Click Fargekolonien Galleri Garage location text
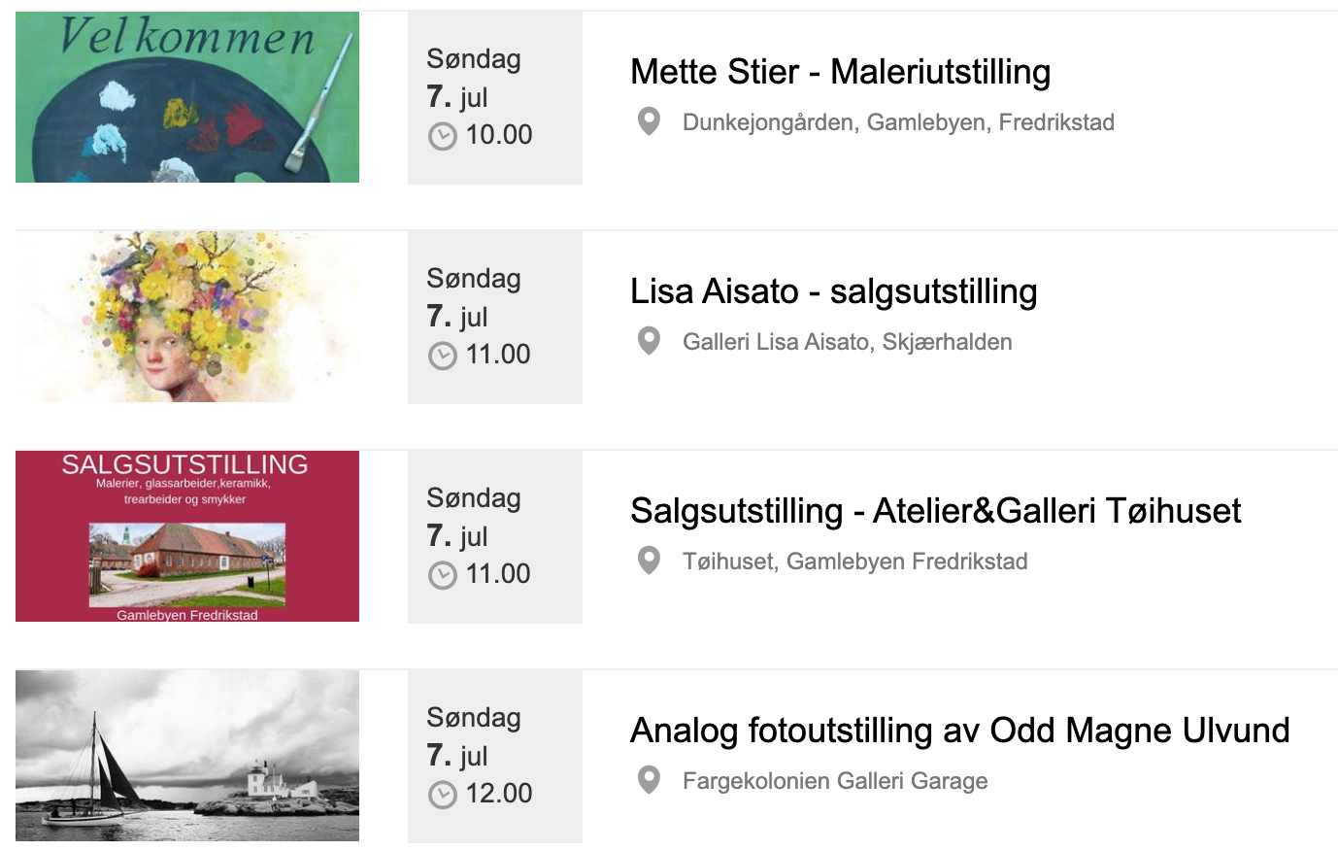 click(835, 781)
